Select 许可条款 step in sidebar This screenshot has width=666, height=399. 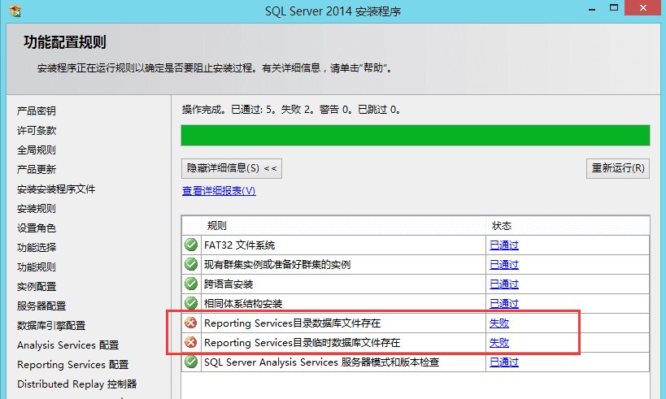coord(37,130)
